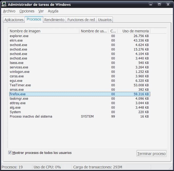This screenshot has height=171, width=174.
Task: Click the 53.008 KB memory value
Action: coord(141,85)
